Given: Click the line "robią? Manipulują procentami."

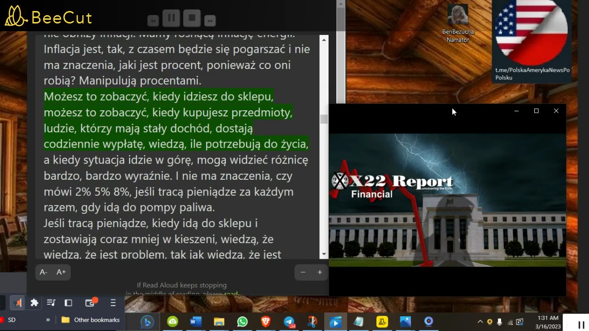Looking at the screenshot, I should [122, 81].
